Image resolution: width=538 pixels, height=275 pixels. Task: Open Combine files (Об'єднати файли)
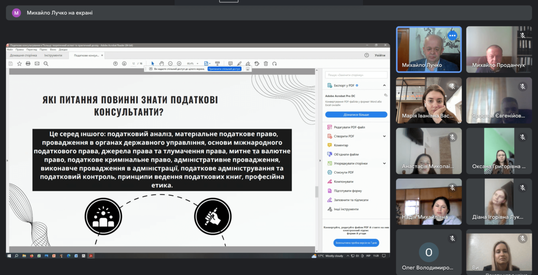(x=343, y=154)
